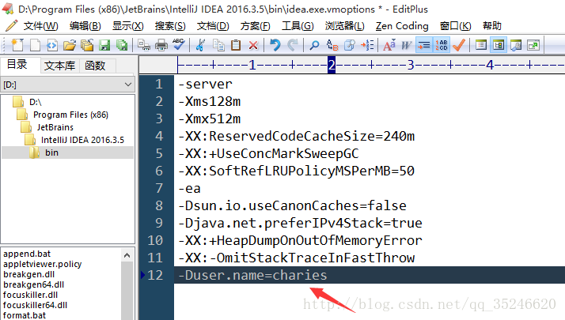565x320 pixels.
Task: Toggle auto indent toolbar button
Action: click(x=424, y=45)
